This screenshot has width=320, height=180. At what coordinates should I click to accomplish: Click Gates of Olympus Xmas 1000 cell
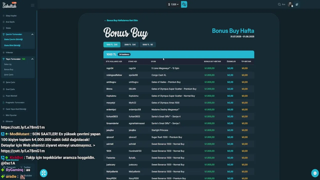click(x=165, y=103)
